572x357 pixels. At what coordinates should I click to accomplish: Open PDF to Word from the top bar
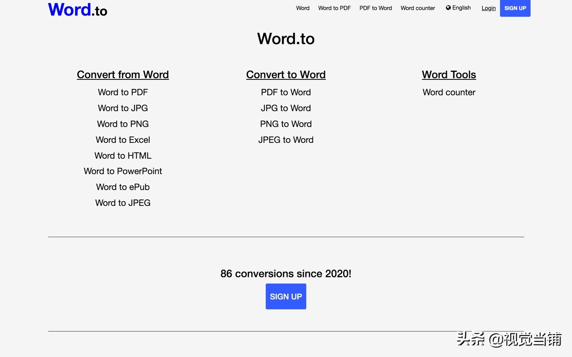pos(375,8)
